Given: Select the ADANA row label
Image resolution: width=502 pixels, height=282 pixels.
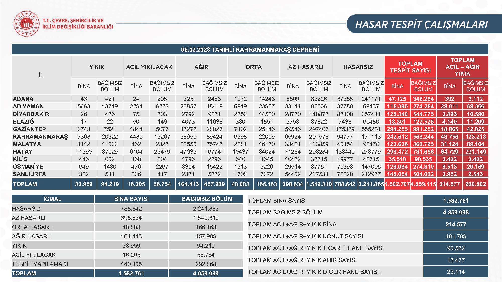Looking at the screenshot, I should (x=23, y=99).
